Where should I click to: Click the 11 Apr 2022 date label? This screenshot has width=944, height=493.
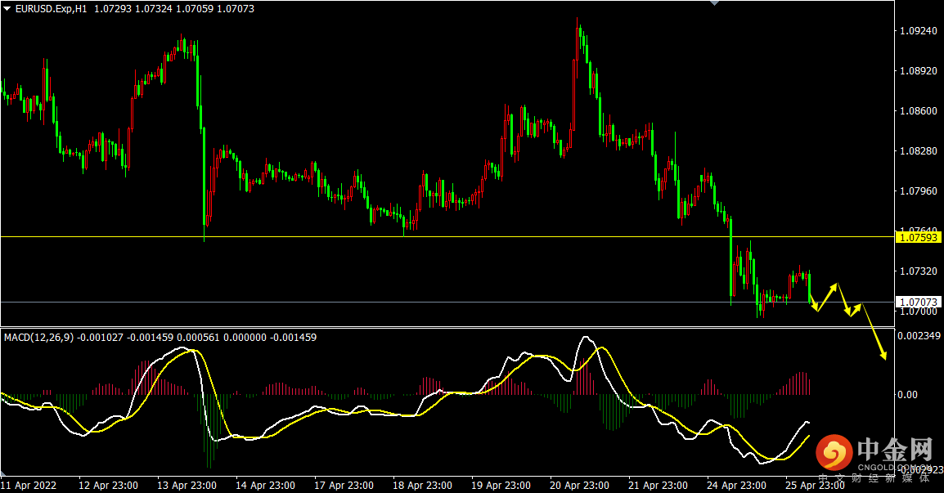point(29,485)
